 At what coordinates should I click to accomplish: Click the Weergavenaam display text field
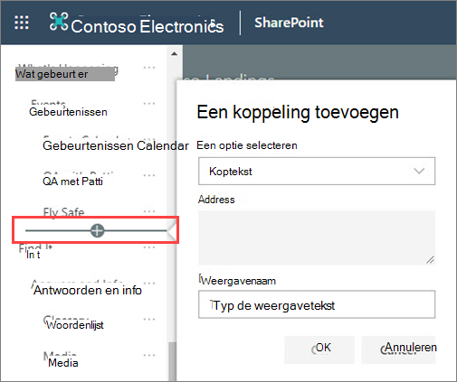[x=317, y=304]
